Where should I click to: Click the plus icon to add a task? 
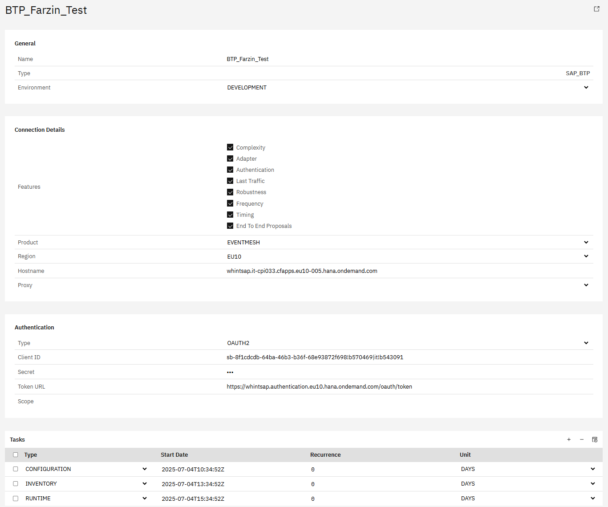(x=569, y=439)
